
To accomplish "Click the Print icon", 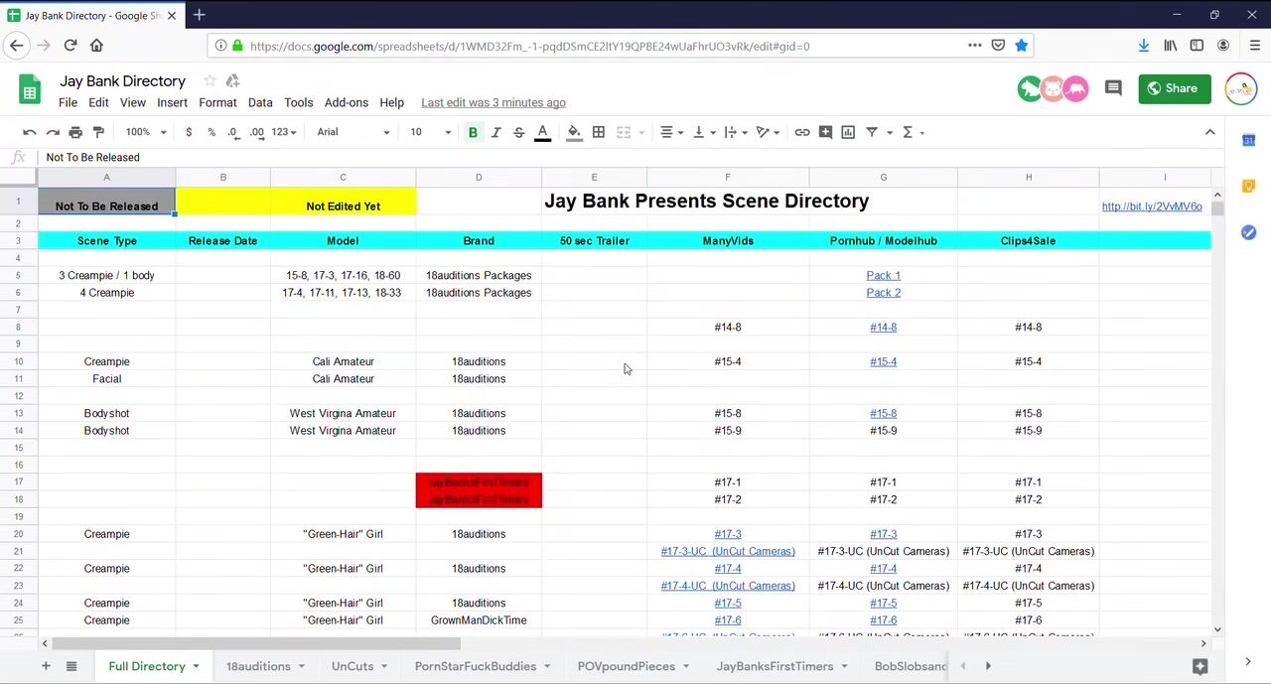I will [75, 132].
